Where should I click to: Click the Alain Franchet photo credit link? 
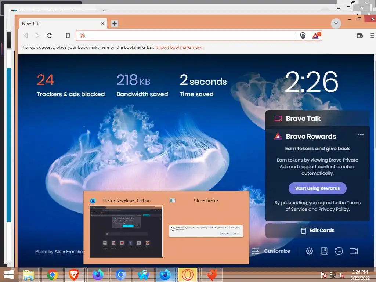[69, 251]
